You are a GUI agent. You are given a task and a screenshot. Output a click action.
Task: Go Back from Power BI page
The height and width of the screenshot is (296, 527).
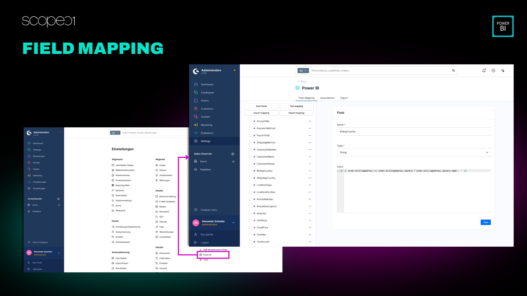click(x=302, y=81)
